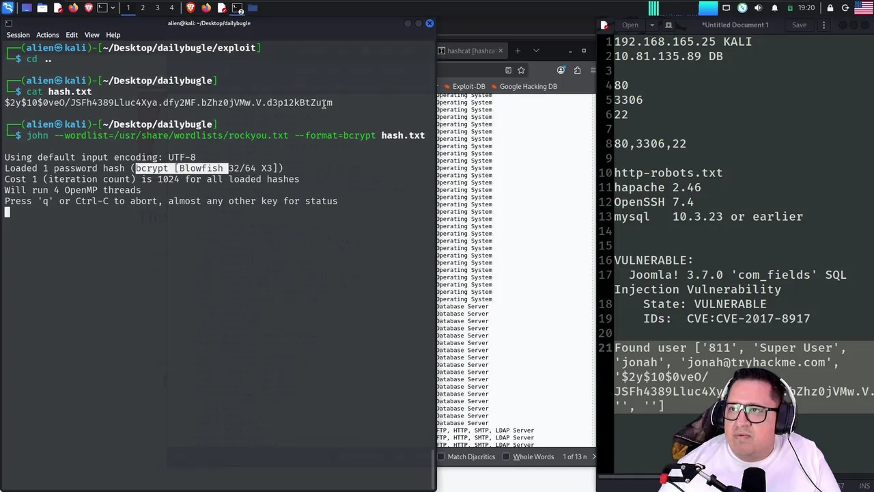Open the logout session icon
The image size is (874, 492).
pyautogui.click(x=845, y=8)
